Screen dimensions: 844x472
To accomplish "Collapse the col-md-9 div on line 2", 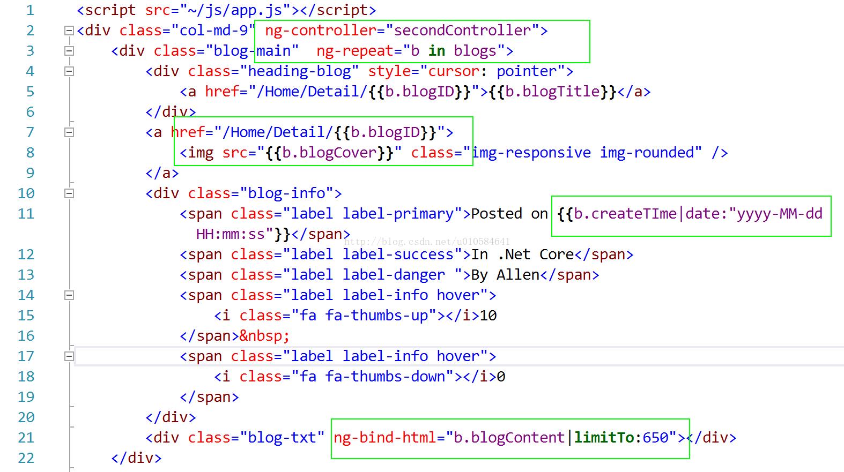I will coord(69,31).
